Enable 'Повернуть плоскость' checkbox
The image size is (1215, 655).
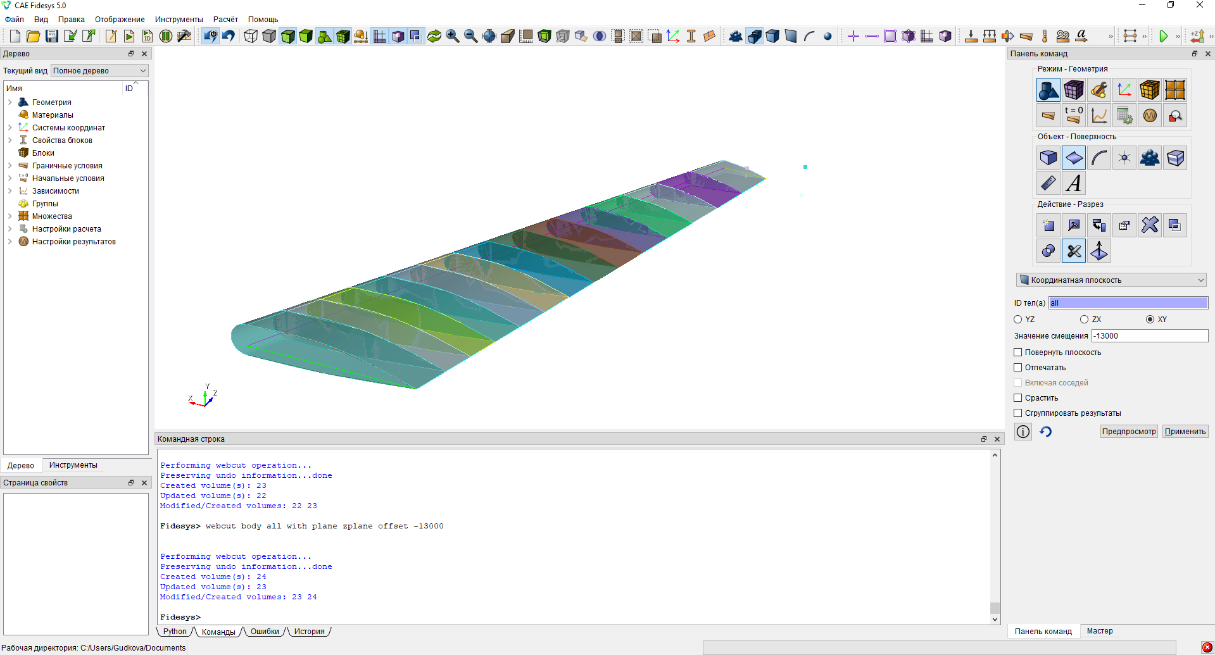click(x=1018, y=352)
